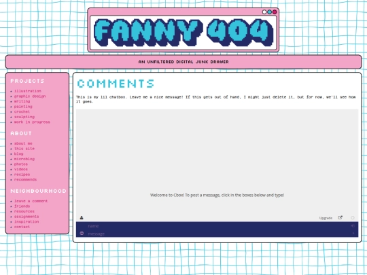This screenshot has width=367, height=275.
Task: Open the resources link
Action: coord(24,211)
